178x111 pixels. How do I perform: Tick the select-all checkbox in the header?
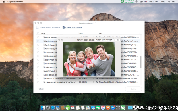[38, 33]
